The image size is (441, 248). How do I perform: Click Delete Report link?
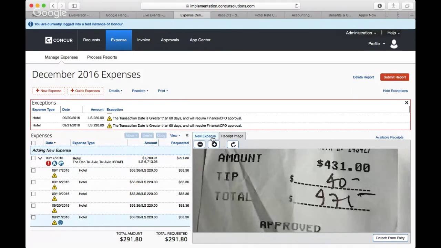[x=363, y=77]
